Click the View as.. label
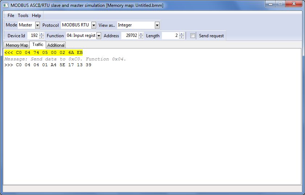The image size is (305, 195). (107, 25)
